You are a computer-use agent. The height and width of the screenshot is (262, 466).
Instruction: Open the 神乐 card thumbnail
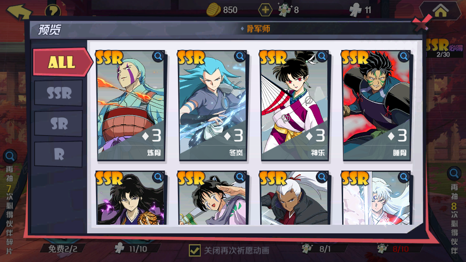[x=294, y=106]
